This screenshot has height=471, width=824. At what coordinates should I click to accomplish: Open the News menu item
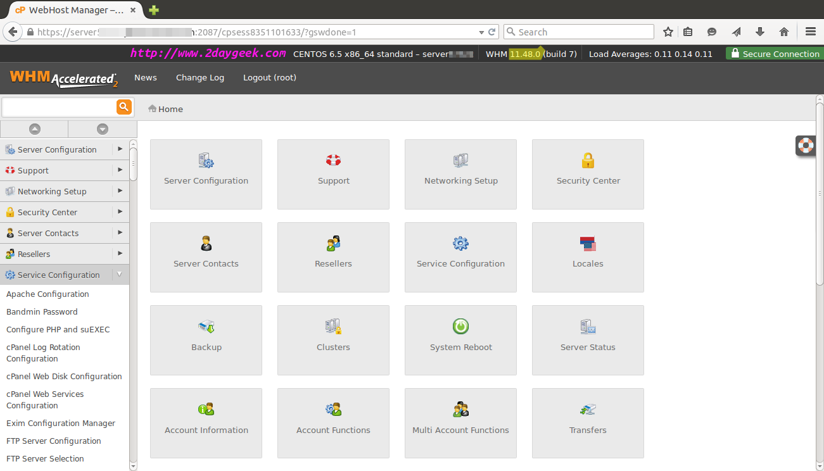click(145, 78)
